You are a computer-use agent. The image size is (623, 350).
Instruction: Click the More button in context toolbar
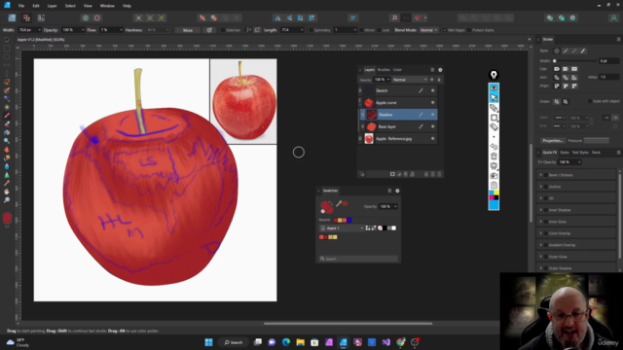[x=188, y=30]
